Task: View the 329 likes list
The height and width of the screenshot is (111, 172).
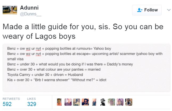Action: (x=32, y=104)
